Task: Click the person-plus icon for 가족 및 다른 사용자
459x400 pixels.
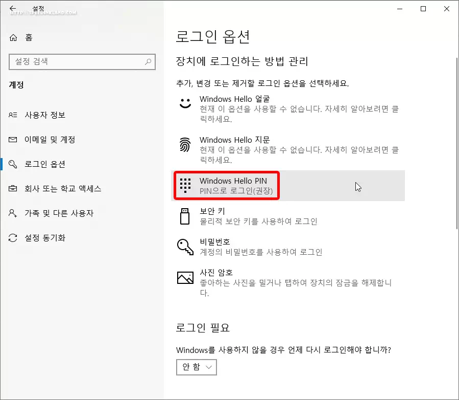Action: [13, 213]
